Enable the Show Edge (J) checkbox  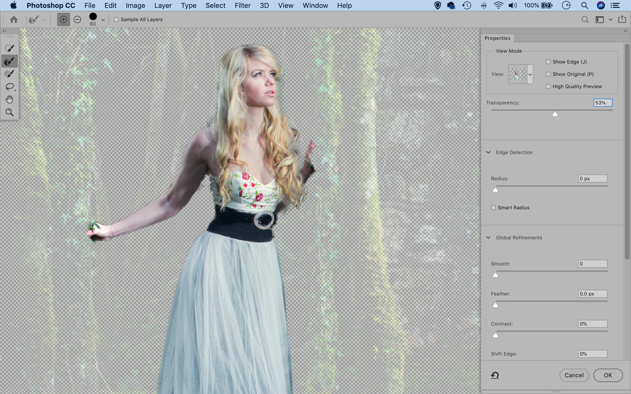(548, 61)
